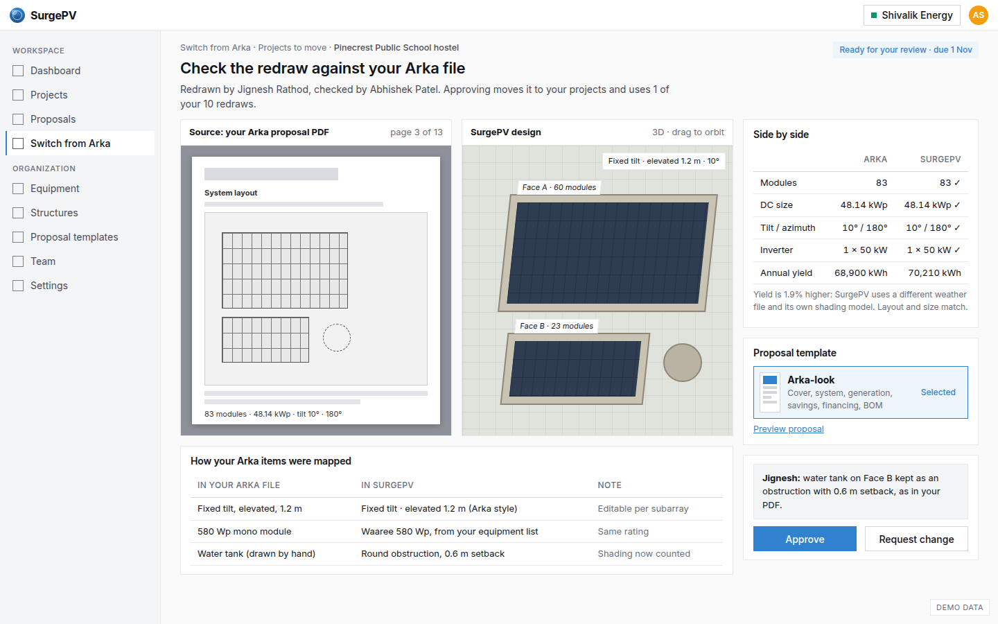Click the Team sidebar icon
998x624 pixels.
click(x=18, y=261)
